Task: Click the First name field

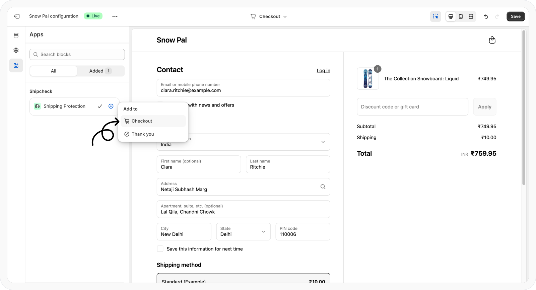Action: pos(199,164)
